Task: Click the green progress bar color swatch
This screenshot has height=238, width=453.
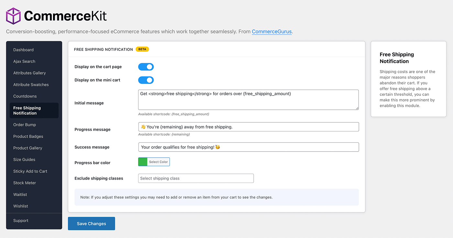Action: click(143, 162)
